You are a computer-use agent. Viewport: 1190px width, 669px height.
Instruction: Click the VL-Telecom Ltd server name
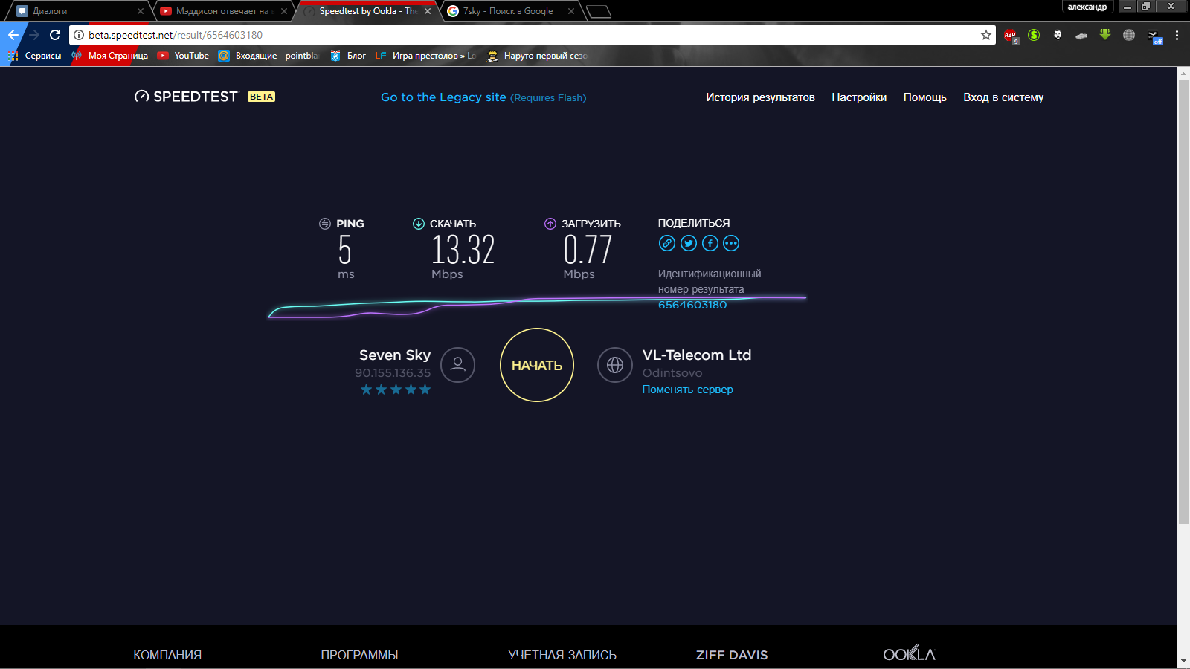[x=697, y=355]
